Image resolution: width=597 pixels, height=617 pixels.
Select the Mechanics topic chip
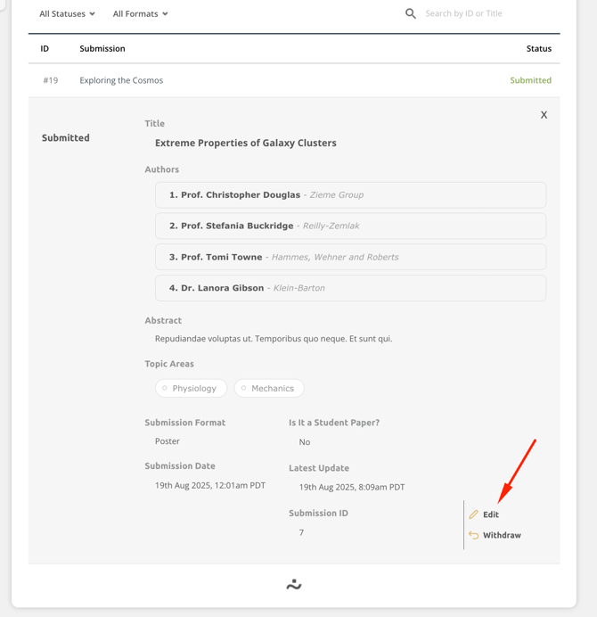(x=269, y=388)
